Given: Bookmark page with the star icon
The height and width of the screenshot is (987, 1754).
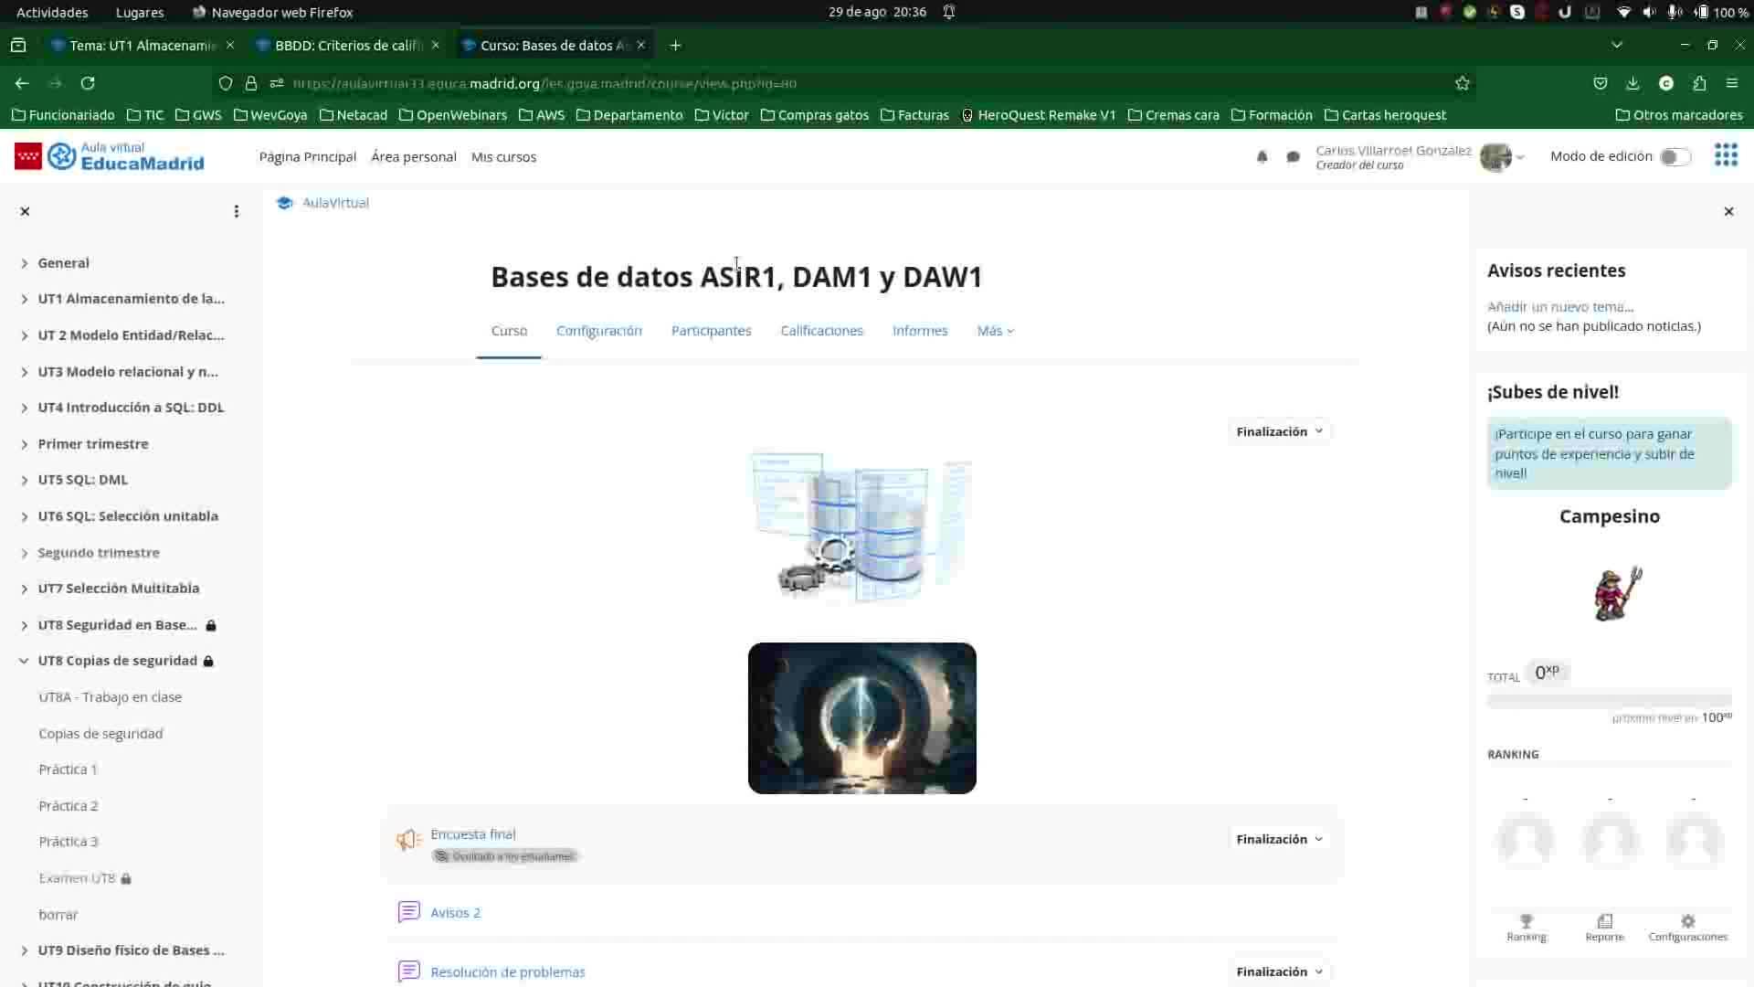Looking at the screenshot, I should pyautogui.click(x=1462, y=83).
